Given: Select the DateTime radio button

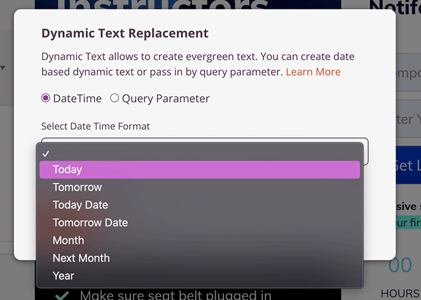Looking at the screenshot, I should [x=46, y=99].
